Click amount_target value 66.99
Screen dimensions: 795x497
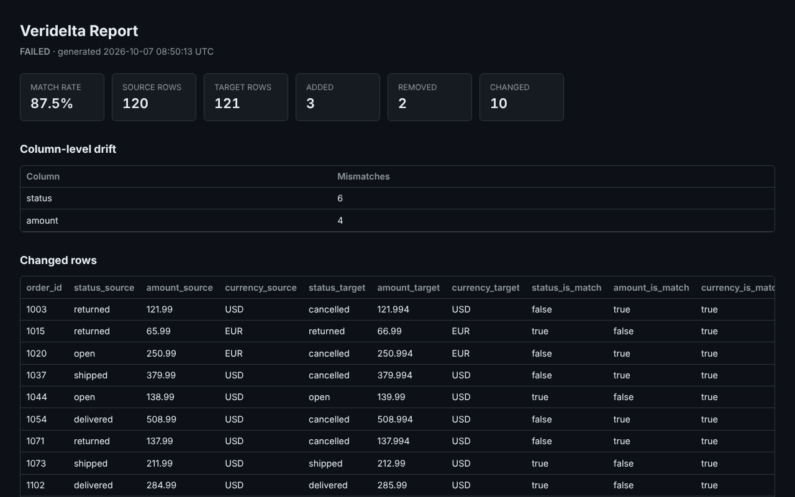(x=389, y=331)
